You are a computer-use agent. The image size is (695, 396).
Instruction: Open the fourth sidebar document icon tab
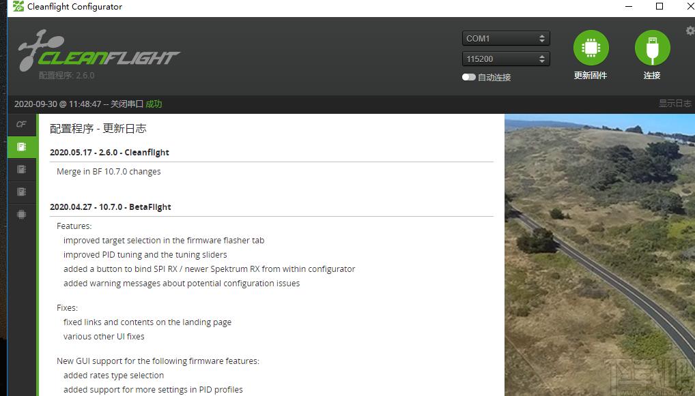point(21,192)
